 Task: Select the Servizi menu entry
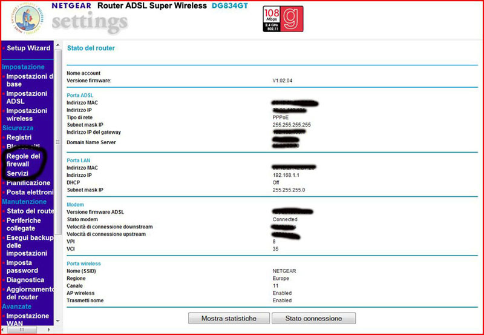(x=18, y=173)
